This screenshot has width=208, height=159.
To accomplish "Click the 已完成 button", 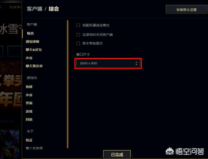I will click(117, 154).
